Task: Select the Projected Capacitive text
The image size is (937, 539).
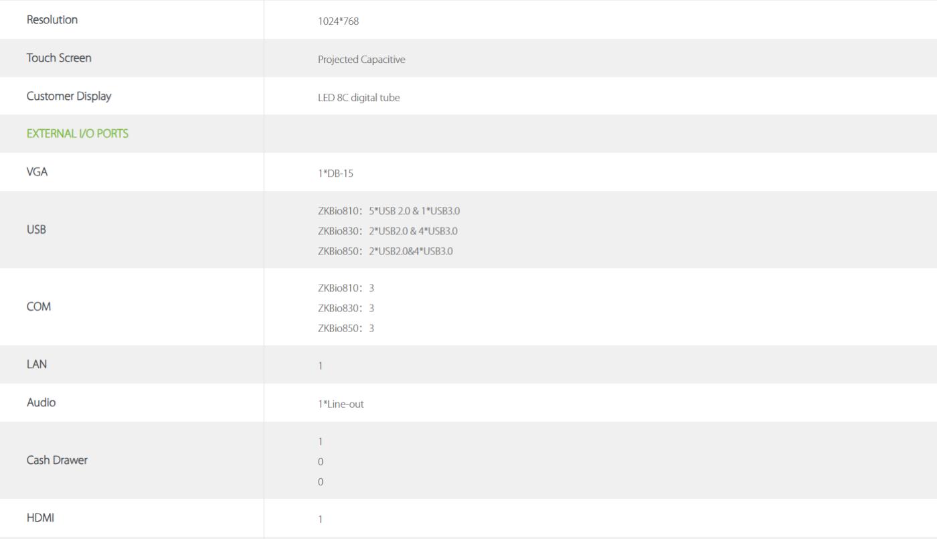Action: (x=361, y=60)
